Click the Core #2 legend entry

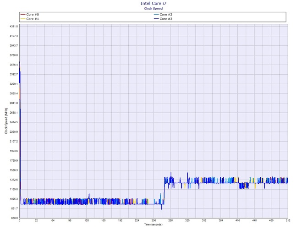[x=163, y=15]
